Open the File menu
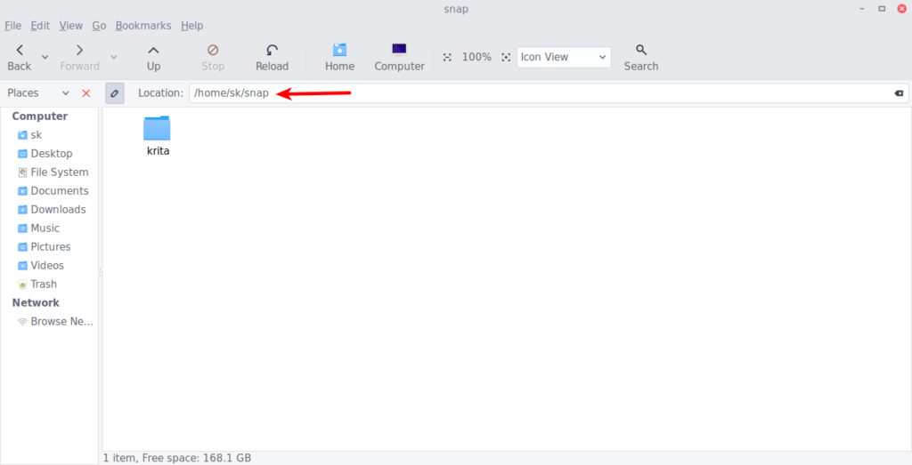This screenshot has height=465, width=912. [x=12, y=26]
